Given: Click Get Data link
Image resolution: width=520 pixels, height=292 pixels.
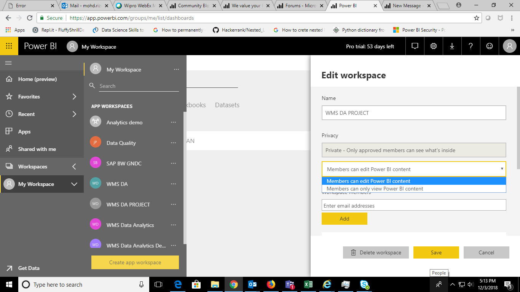Looking at the screenshot, I should [29, 268].
